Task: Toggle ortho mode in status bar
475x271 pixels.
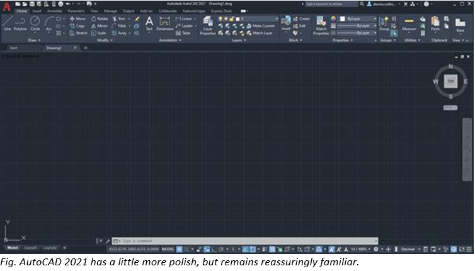Action: [214, 249]
